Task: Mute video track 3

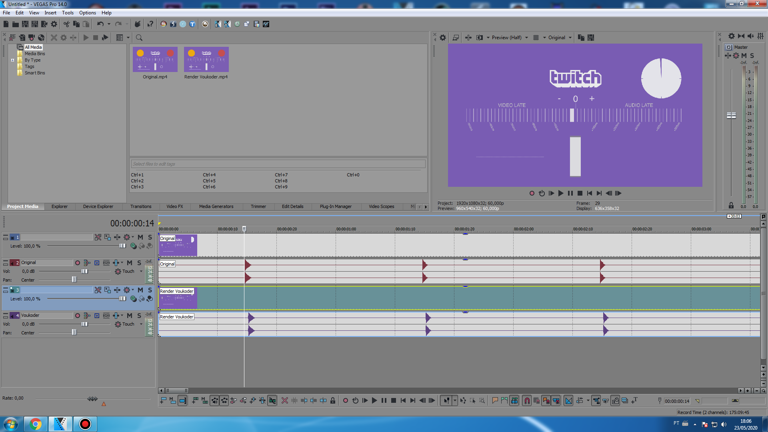Action: [x=140, y=290]
